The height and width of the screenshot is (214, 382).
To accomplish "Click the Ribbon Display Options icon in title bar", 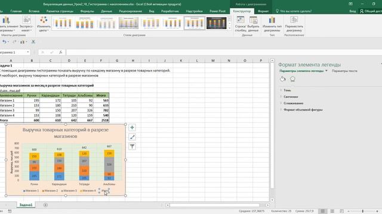I will (350, 4).
